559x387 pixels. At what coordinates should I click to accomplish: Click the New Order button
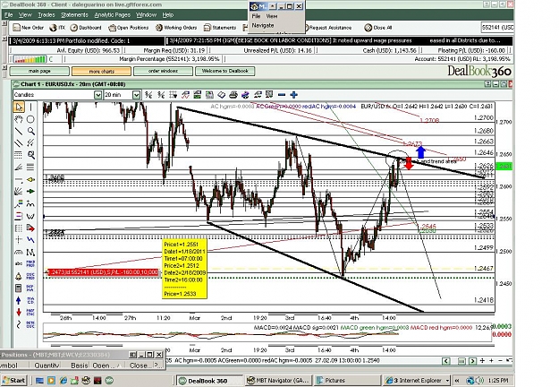pos(28,28)
